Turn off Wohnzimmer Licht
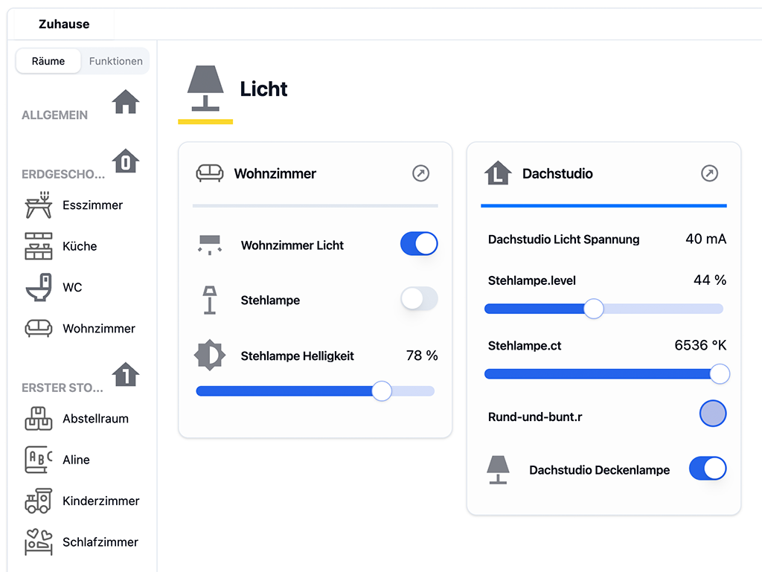The width and height of the screenshot is (762, 572). [x=418, y=243]
